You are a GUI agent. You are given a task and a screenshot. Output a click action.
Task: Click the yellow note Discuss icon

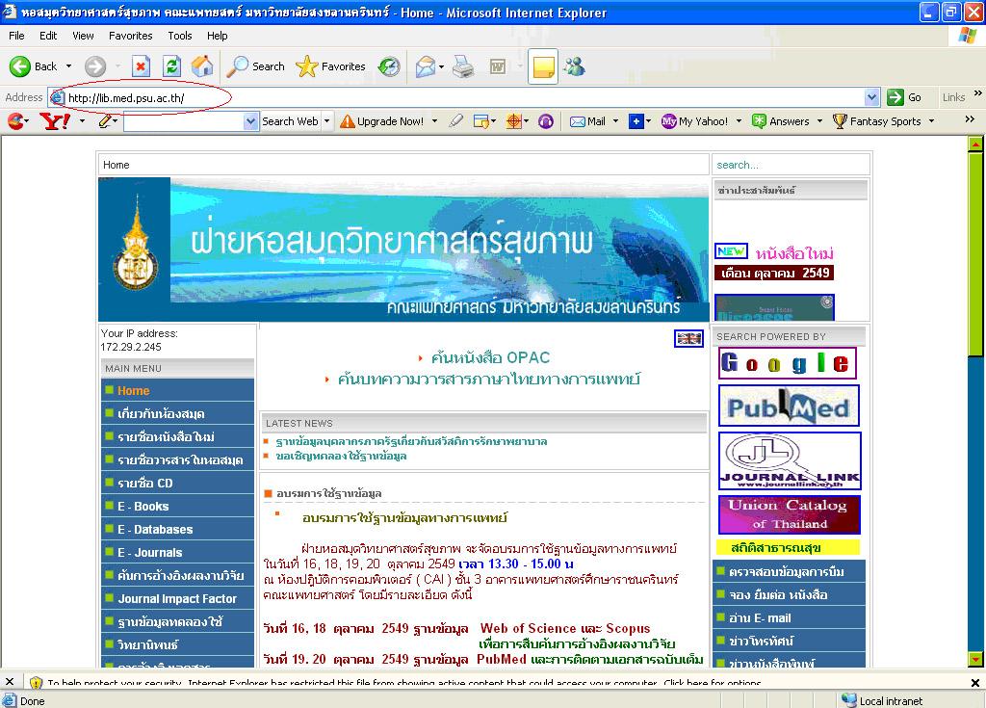click(x=543, y=66)
